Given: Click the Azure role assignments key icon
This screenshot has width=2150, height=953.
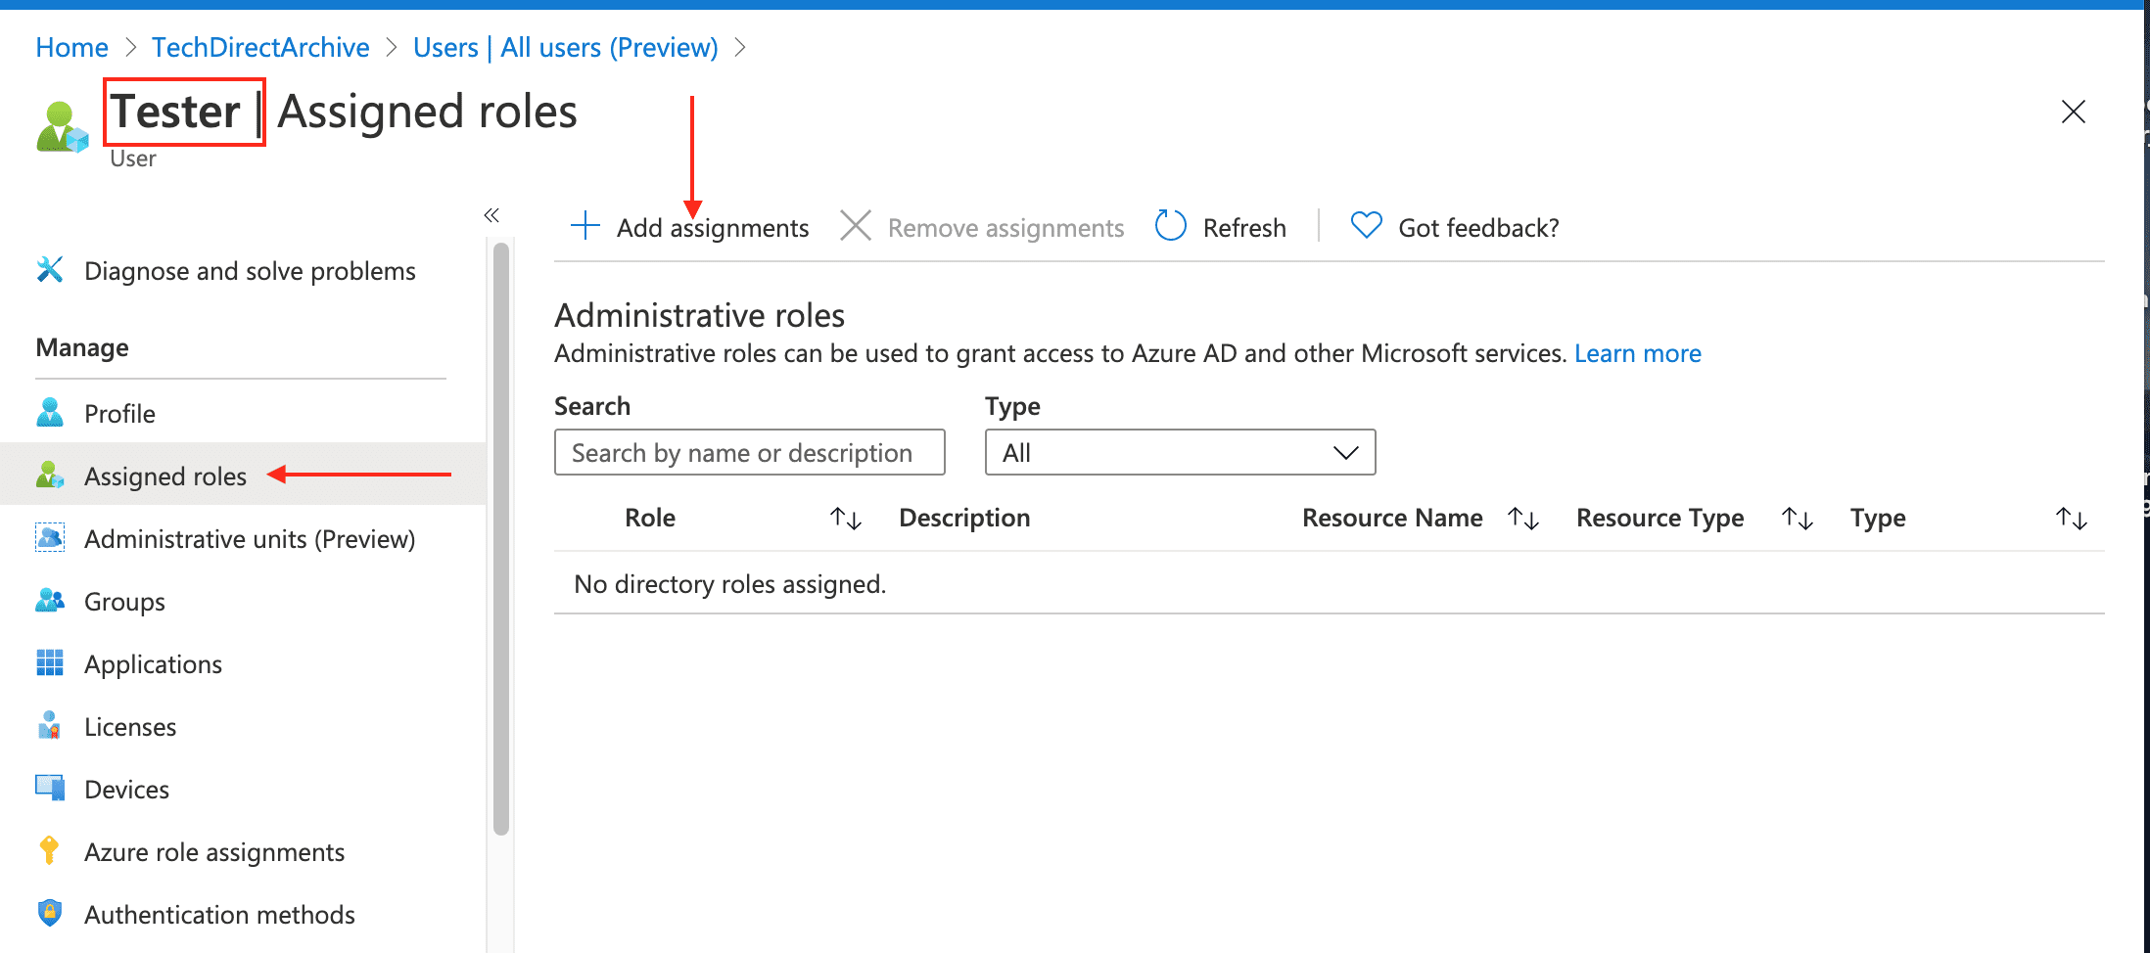Looking at the screenshot, I should pos(50,851).
